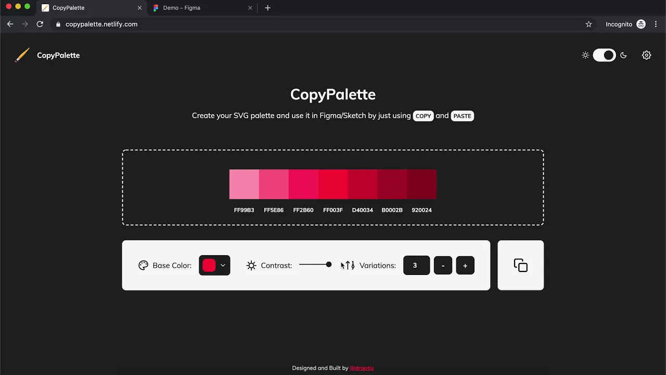Screen dimensions: 666x375
Task: Bookmark this page with star icon
Action: 588,24
